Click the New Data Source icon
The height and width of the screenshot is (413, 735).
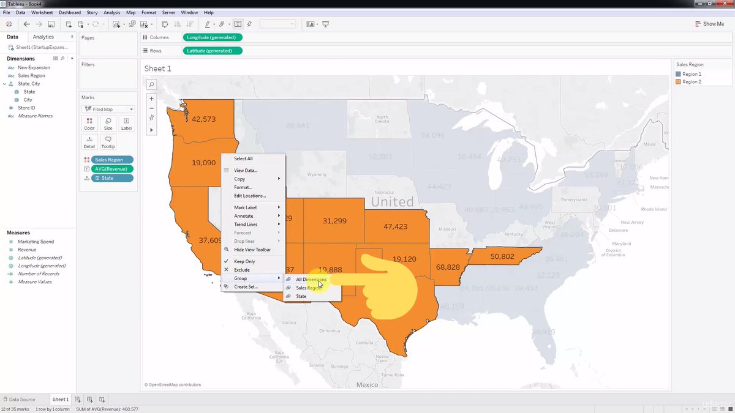click(69, 24)
